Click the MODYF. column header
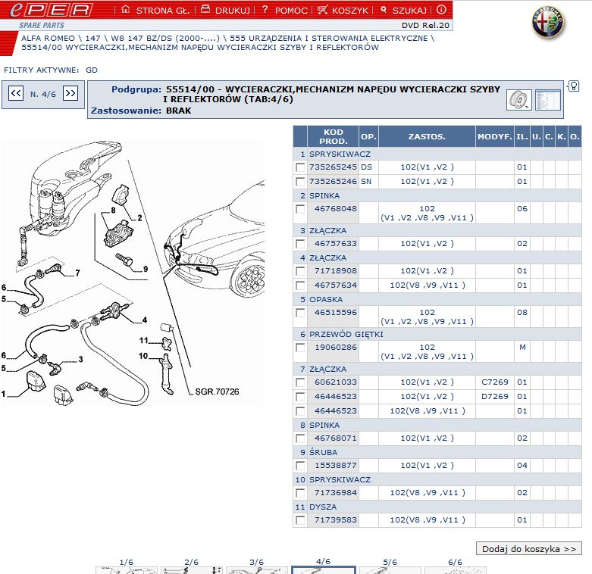This screenshot has height=574, width=592. point(494,136)
